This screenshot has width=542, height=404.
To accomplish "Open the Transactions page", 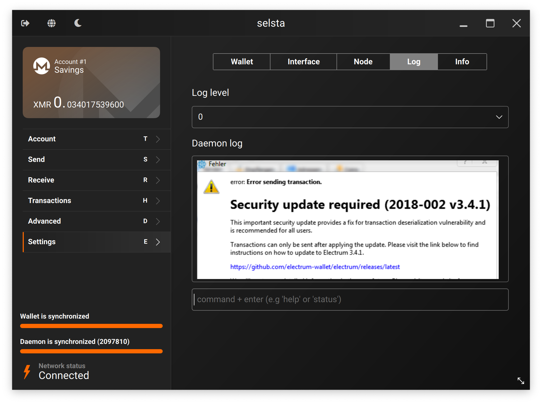I will click(x=97, y=201).
